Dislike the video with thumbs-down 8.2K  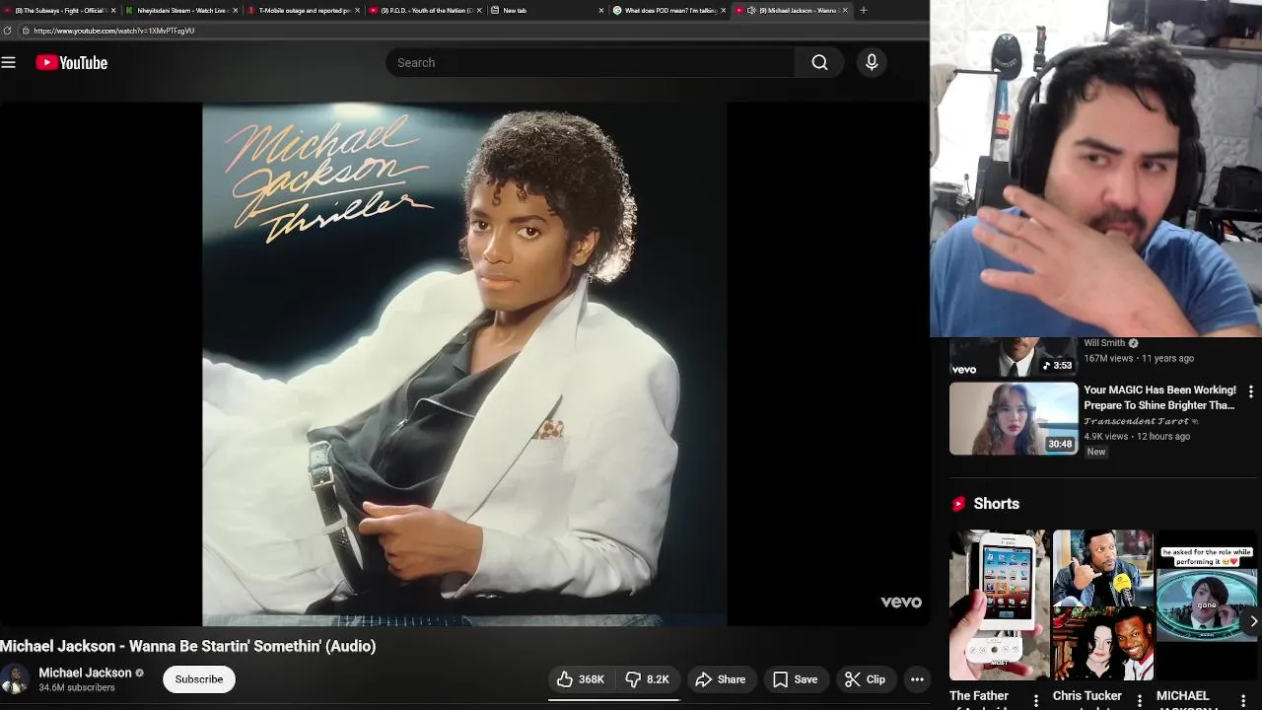[648, 679]
